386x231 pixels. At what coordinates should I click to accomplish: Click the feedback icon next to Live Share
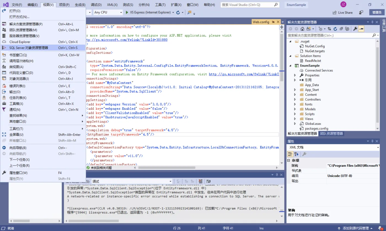coord(361,12)
